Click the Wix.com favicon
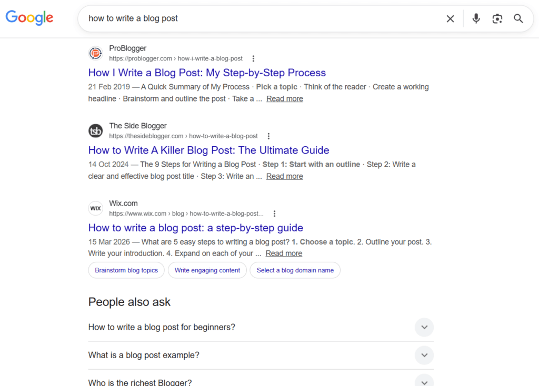The height and width of the screenshot is (386, 539). point(95,208)
